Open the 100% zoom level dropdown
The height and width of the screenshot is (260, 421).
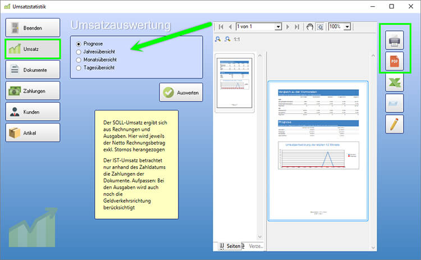[347, 26]
